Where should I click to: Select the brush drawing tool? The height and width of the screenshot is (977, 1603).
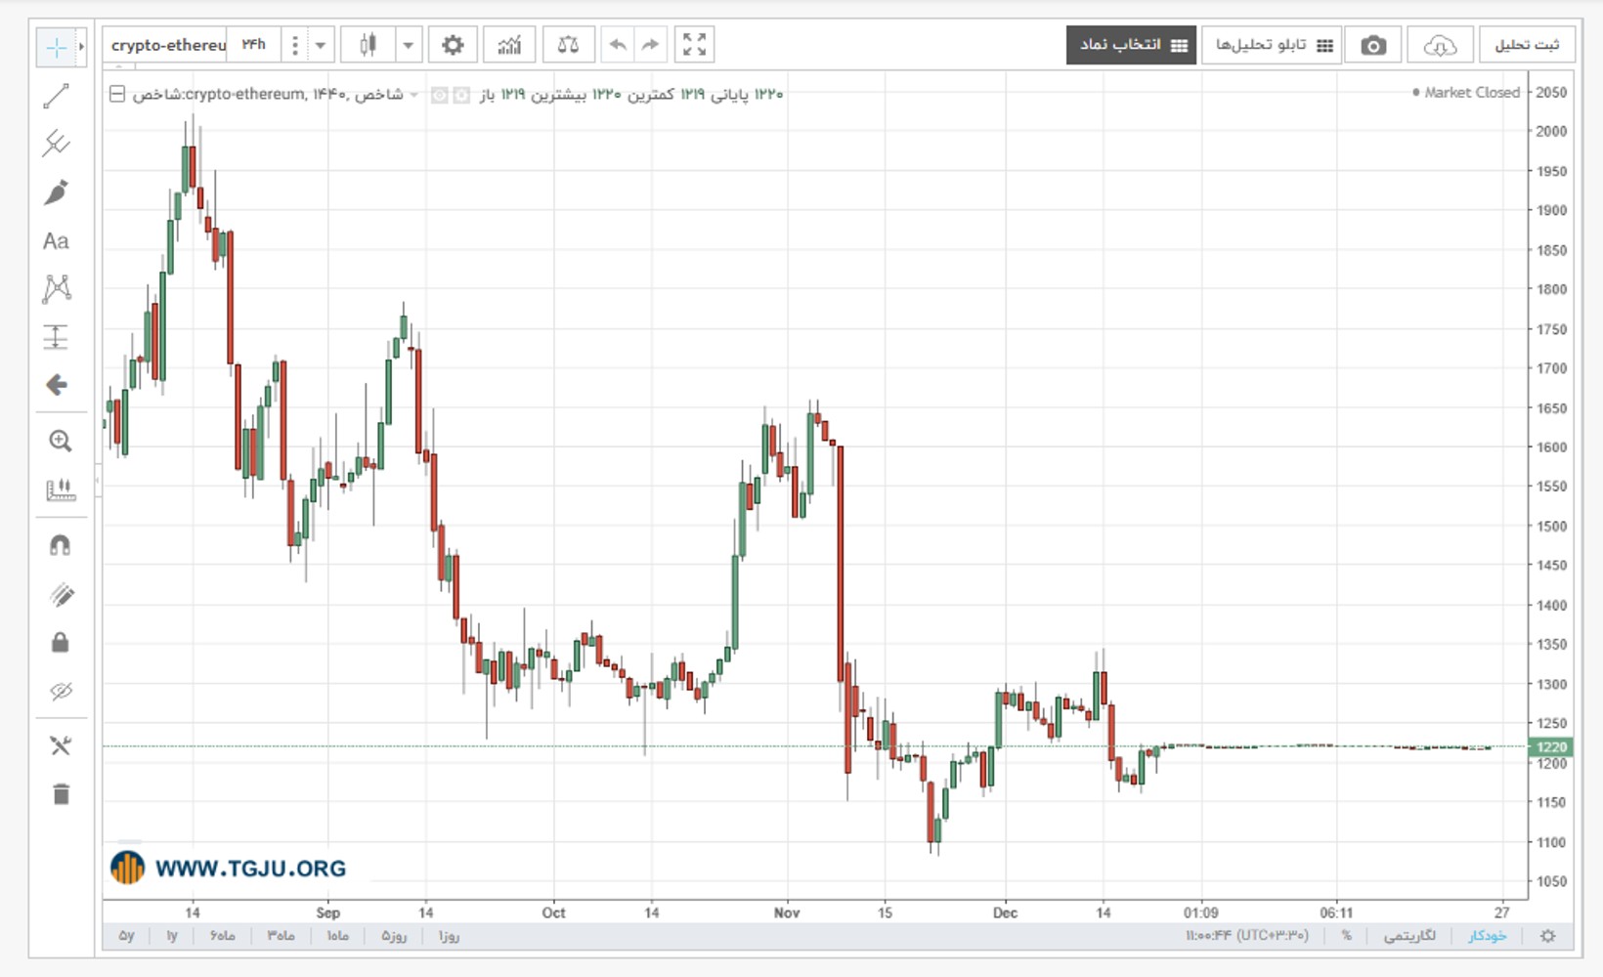point(56,192)
